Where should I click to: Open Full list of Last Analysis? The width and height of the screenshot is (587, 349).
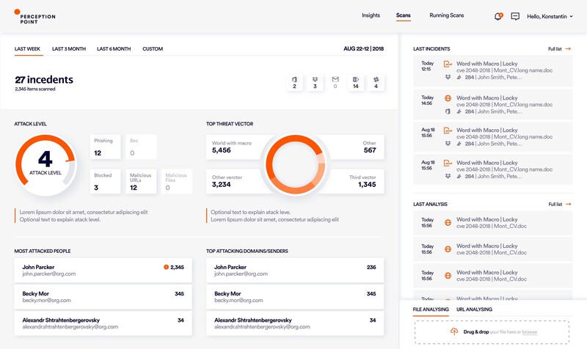[559, 204]
